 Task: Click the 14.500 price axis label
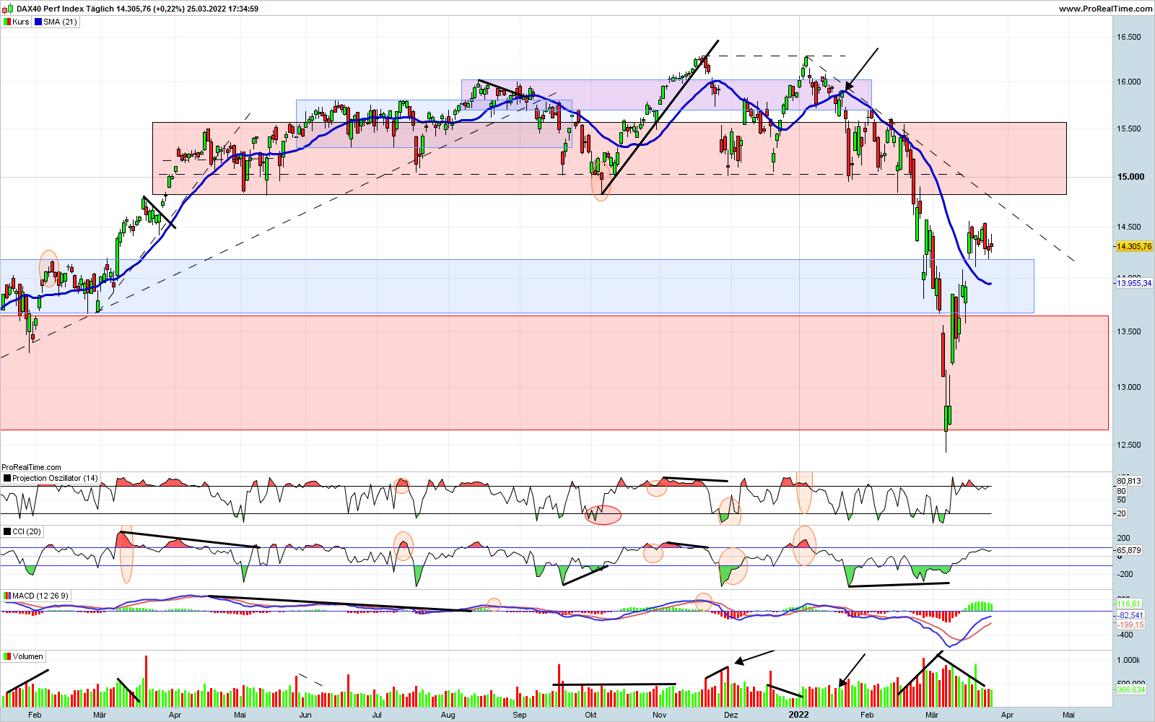pyautogui.click(x=1129, y=227)
